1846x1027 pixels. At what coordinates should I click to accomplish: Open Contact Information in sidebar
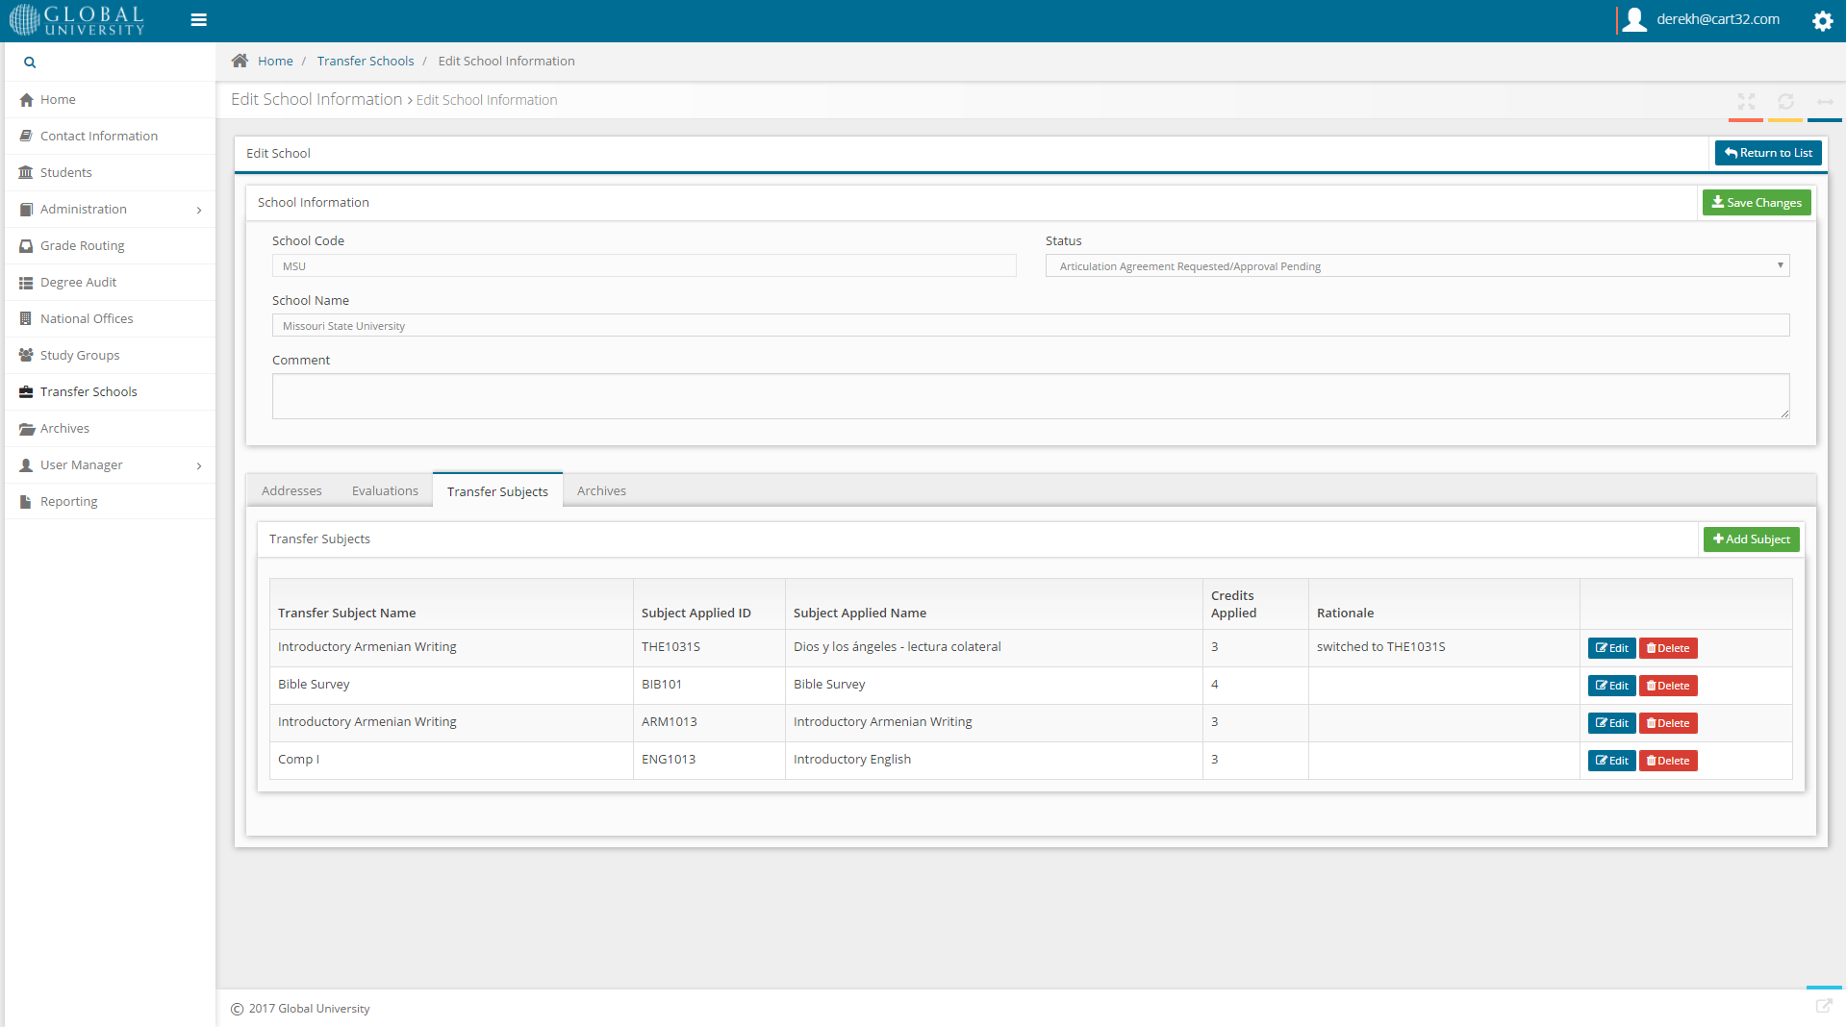(110, 137)
